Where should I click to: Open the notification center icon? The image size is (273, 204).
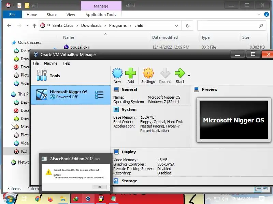[x=262, y=199]
